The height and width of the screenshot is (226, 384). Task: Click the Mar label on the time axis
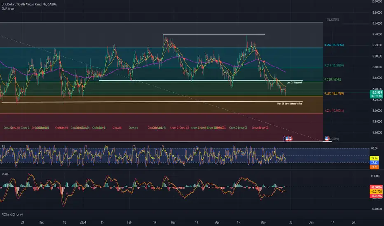click(173, 222)
